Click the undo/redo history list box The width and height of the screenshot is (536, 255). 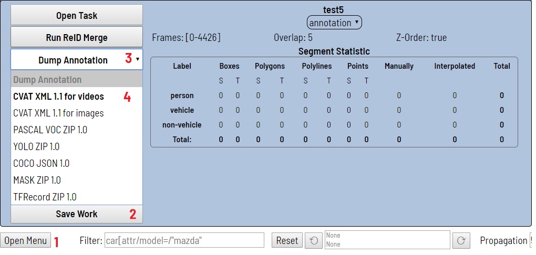387,240
